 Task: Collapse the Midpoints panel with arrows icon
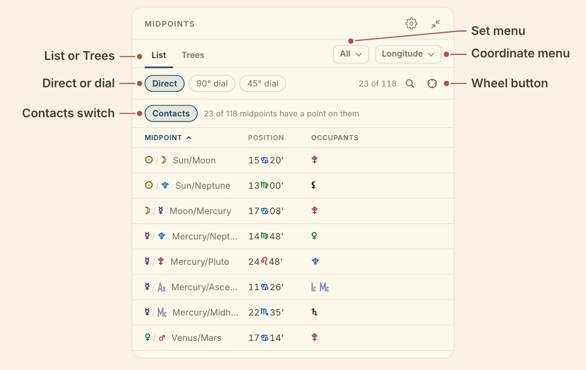[x=436, y=24]
